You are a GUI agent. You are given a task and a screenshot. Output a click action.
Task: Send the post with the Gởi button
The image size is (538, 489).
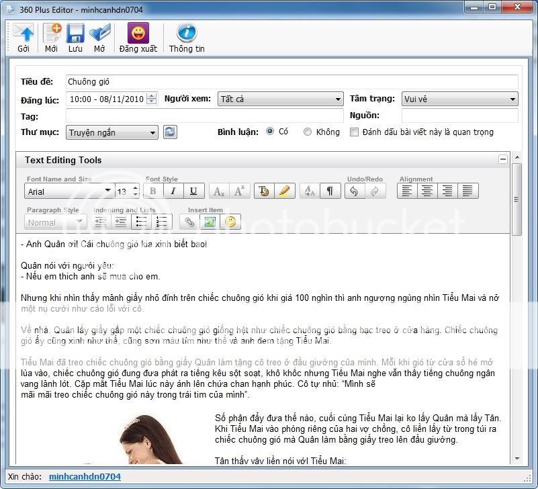coord(24,34)
